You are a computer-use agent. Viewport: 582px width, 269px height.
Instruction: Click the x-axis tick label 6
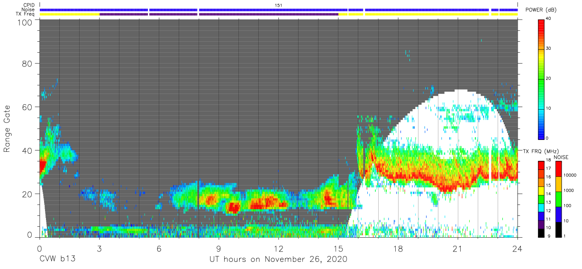(159, 248)
